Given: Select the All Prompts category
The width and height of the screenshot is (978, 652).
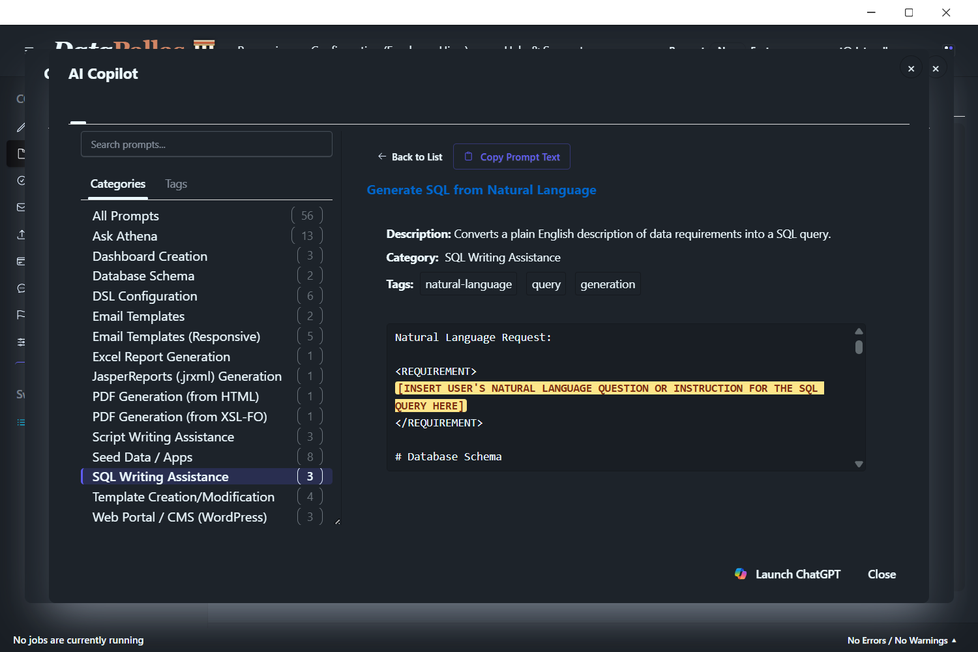Looking at the screenshot, I should 207,216.
